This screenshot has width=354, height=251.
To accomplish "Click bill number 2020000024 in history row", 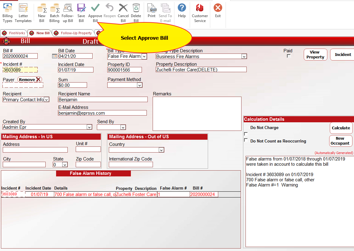I will point(204,194).
